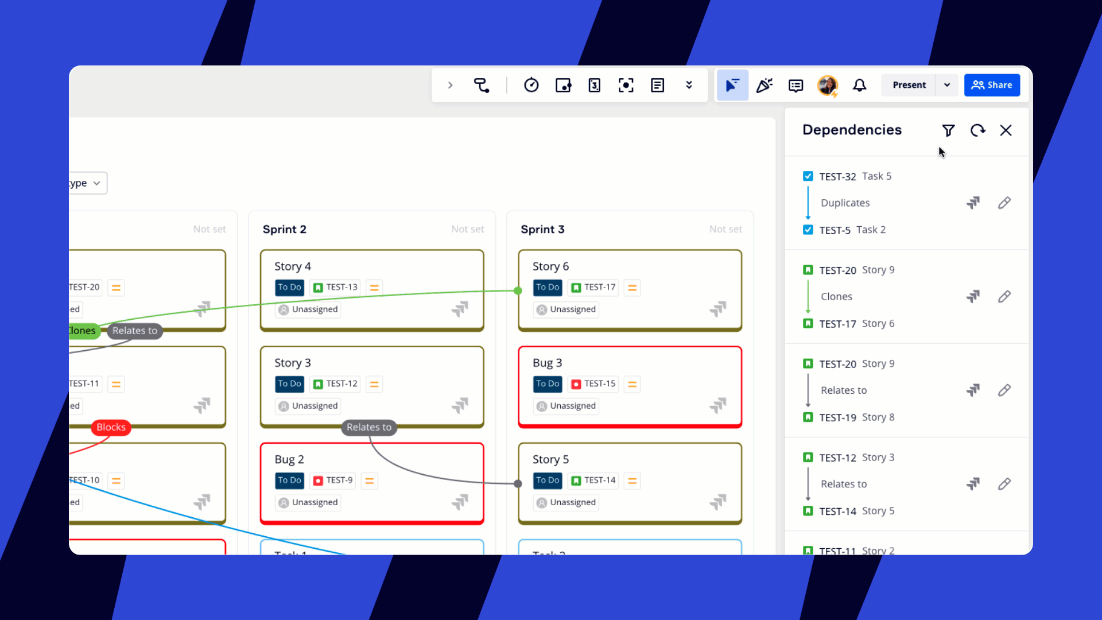Image resolution: width=1102 pixels, height=620 pixels.
Task: Open the Present dropdown arrow
Action: pos(947,85)
